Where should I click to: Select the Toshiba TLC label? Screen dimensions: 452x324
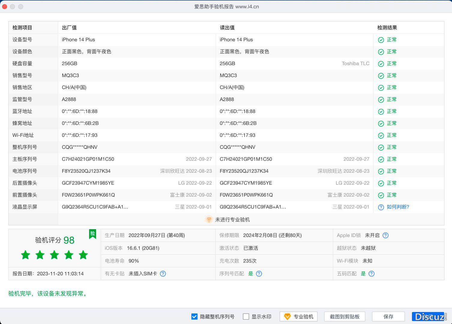click(356, 64)
